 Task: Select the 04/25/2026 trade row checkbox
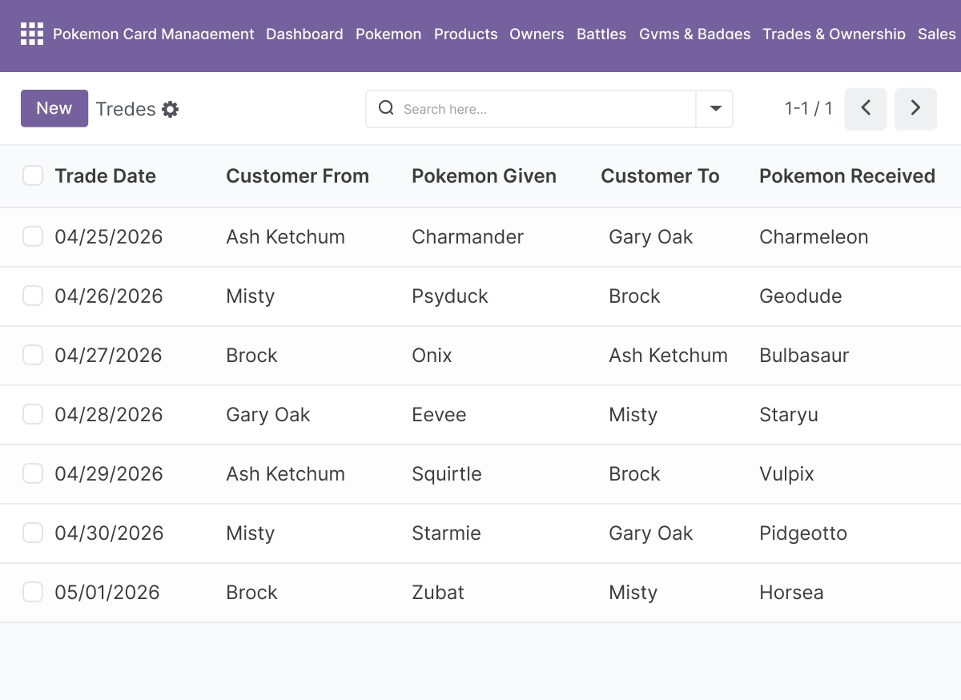33,237
